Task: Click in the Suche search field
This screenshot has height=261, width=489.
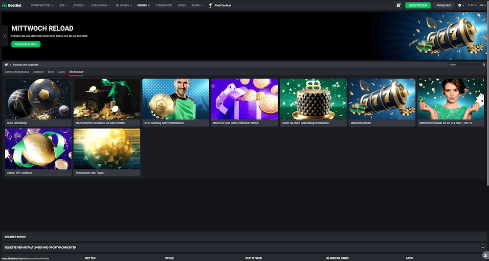Action: (465, 65)
